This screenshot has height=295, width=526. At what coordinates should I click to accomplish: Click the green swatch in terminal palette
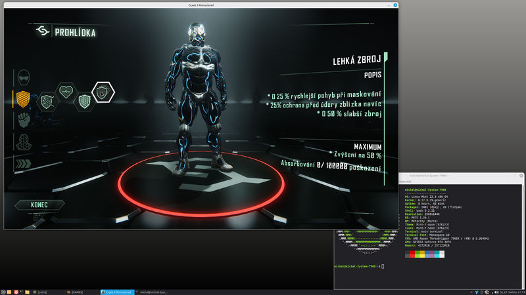[418, 254]
